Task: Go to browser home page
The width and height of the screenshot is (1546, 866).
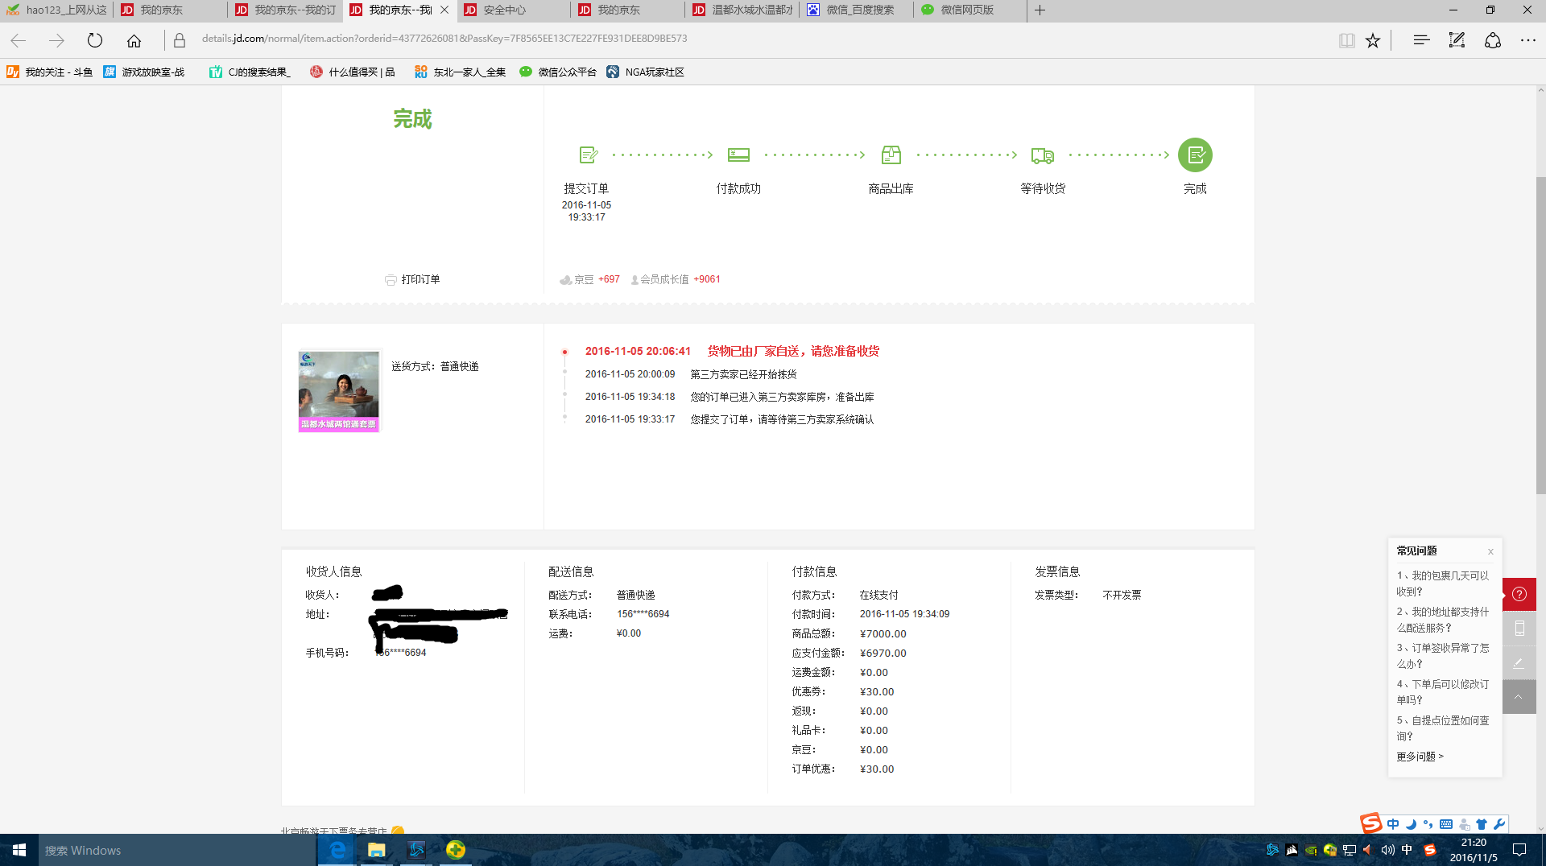Action: pyautogui.click(x=134, y=39)
